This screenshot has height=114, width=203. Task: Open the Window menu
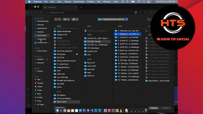click(x=107, y=2)
